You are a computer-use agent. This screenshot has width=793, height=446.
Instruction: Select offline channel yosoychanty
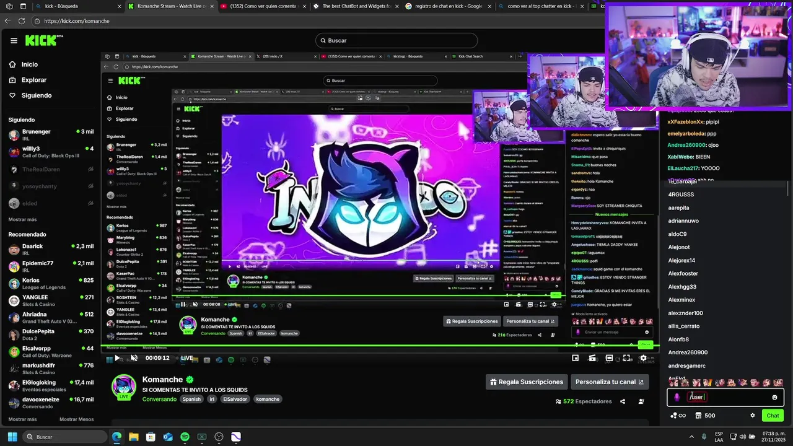(51, 186)
